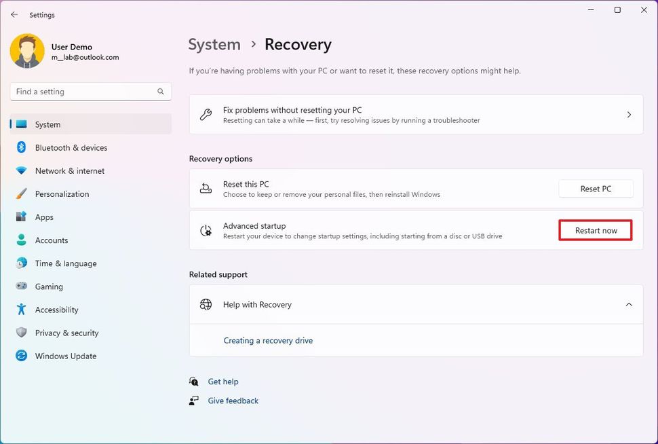Viewport: 658px width, 444px height.
Task: Click the Get help link
Action: pos(223,382)
